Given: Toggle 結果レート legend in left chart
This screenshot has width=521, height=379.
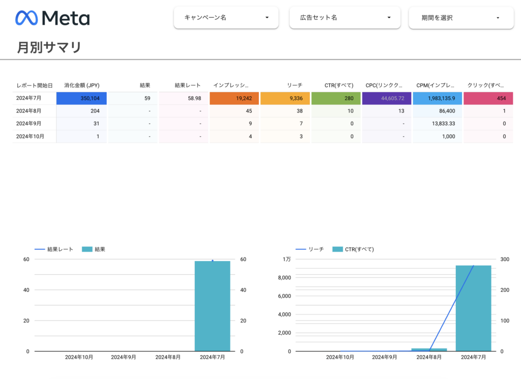Looking at the screenshot, I should [60, 249].
